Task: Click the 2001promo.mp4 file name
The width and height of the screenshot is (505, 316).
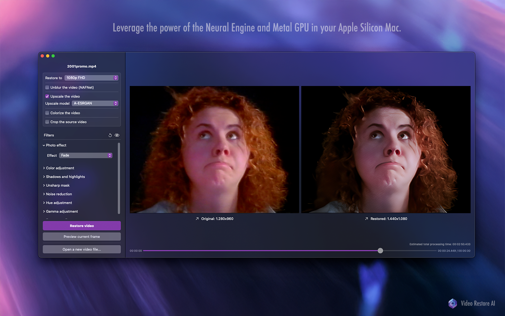Action: [82, 66]
